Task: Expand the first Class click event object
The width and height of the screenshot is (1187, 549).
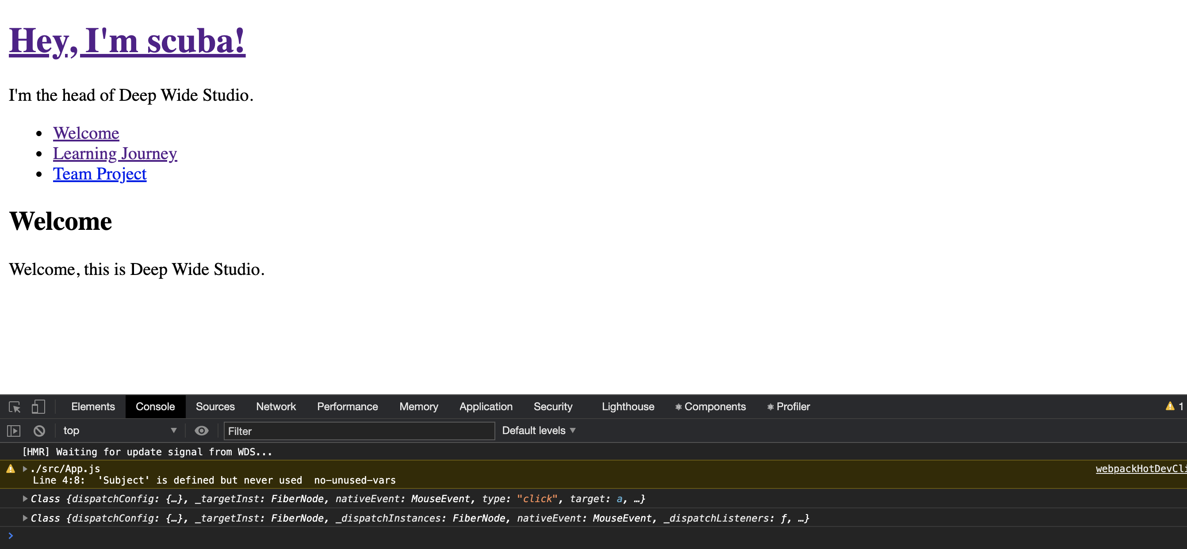Action: pos(25,499)
